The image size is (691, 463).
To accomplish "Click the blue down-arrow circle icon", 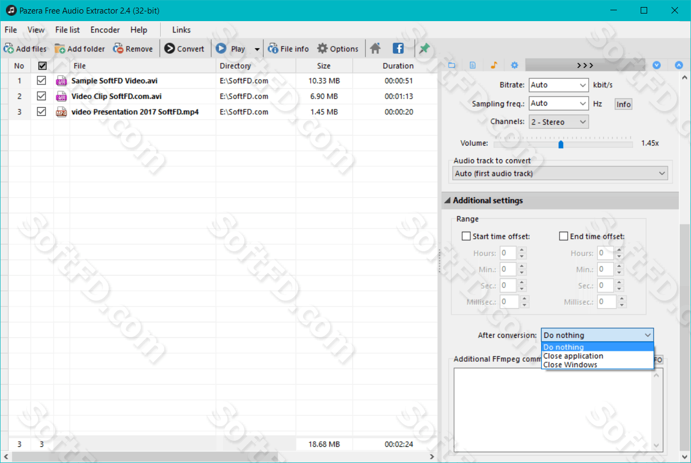I will click(657, 66).
